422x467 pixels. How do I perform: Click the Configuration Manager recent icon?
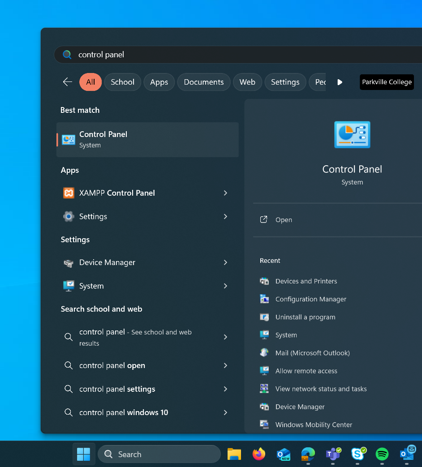(x=264, y=299)
